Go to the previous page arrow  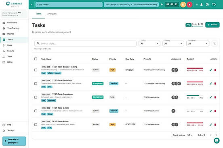(x=210, y=135)
